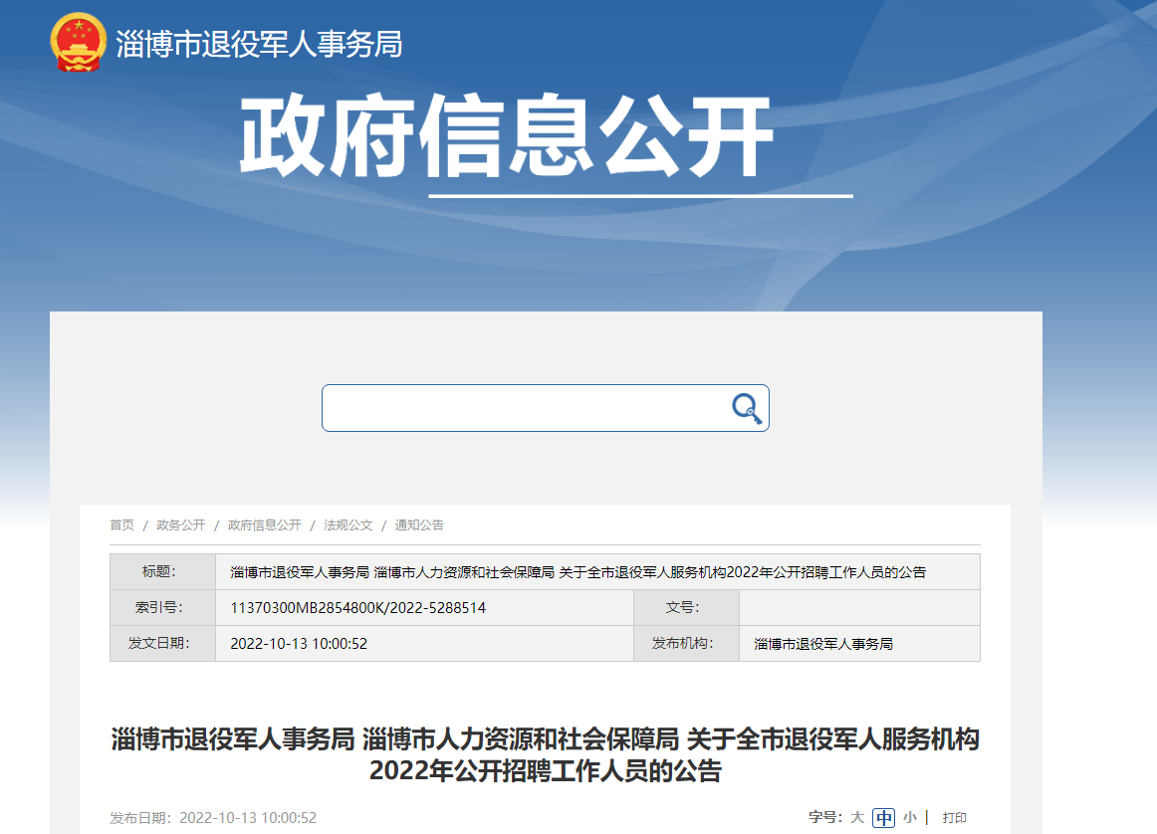Select 发文日期 value 2022-10-13 10:00:52 in table
The image size is (1157, 834).
click(x=299, y=644)
